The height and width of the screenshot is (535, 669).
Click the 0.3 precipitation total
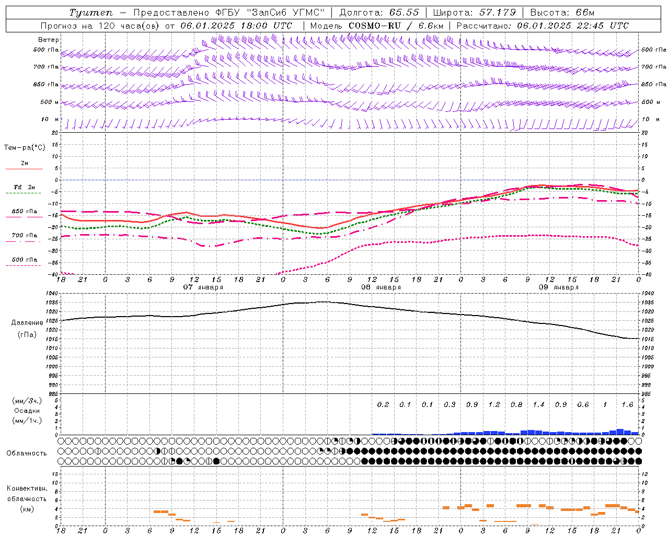click(449, 404)
